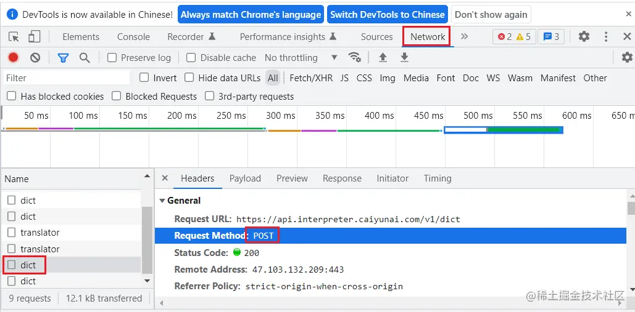The image size is (635, 312).
Task: Open the Elements tab
Action: pos(81,37)
